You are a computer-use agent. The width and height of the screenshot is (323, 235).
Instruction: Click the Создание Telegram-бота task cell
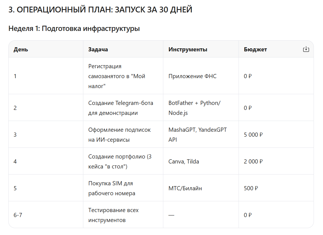(x=123, y=108)
